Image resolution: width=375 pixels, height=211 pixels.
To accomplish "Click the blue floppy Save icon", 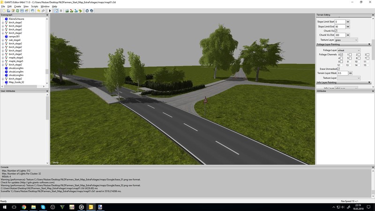I will 22,11.
